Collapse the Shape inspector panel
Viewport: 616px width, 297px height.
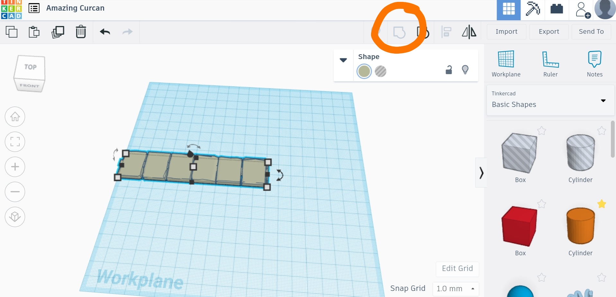[343, 60]
